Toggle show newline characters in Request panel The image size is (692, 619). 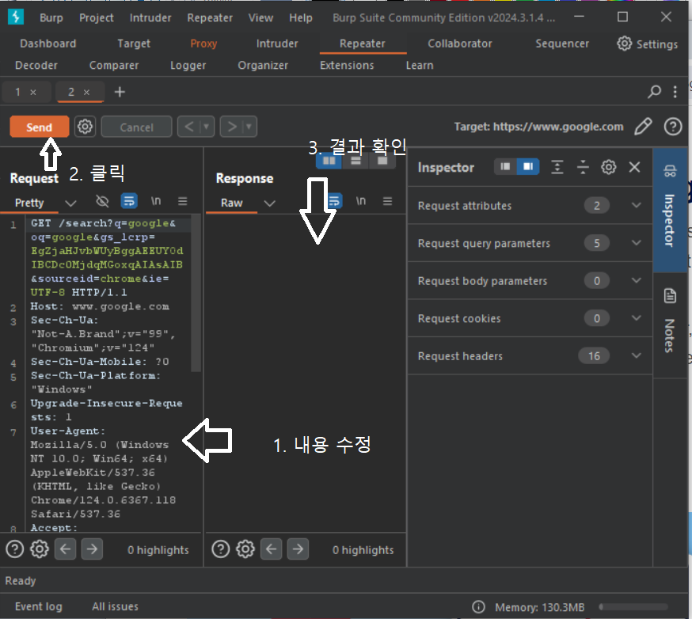click(156, 201)
